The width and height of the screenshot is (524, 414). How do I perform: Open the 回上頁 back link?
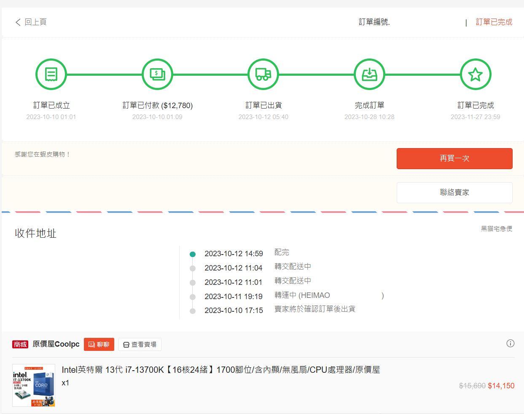36,22
